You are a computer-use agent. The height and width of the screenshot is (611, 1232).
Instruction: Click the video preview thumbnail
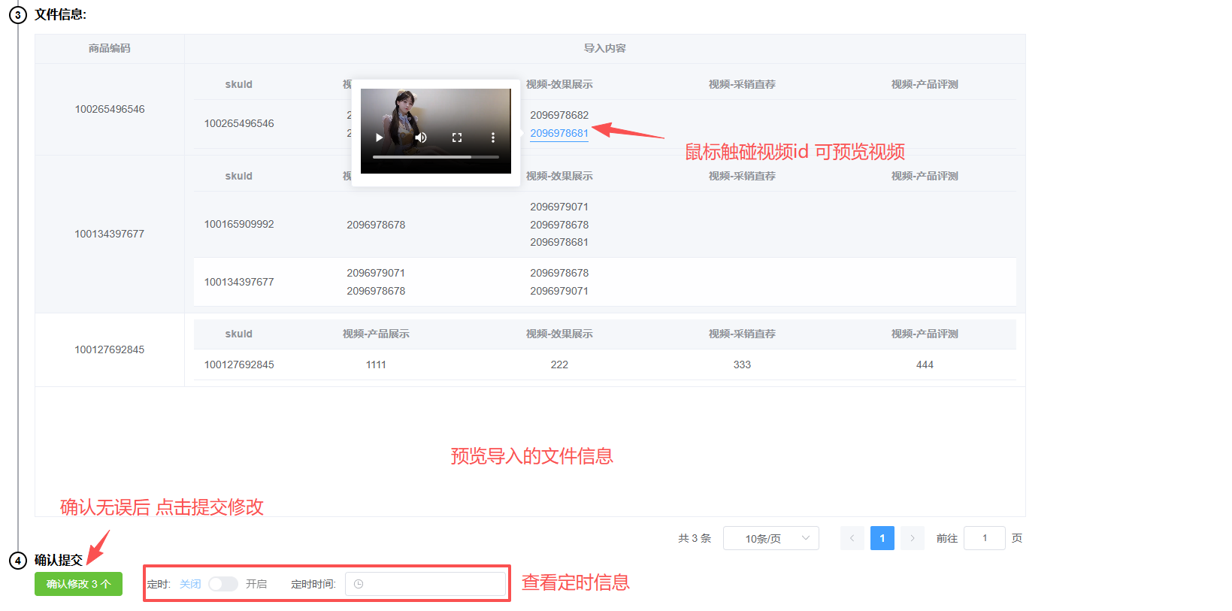[x=435, y=113]
